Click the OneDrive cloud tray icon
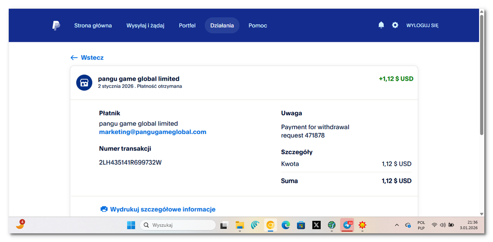The width and height of the screenshot is (493, 242). [x=408, y=225]
